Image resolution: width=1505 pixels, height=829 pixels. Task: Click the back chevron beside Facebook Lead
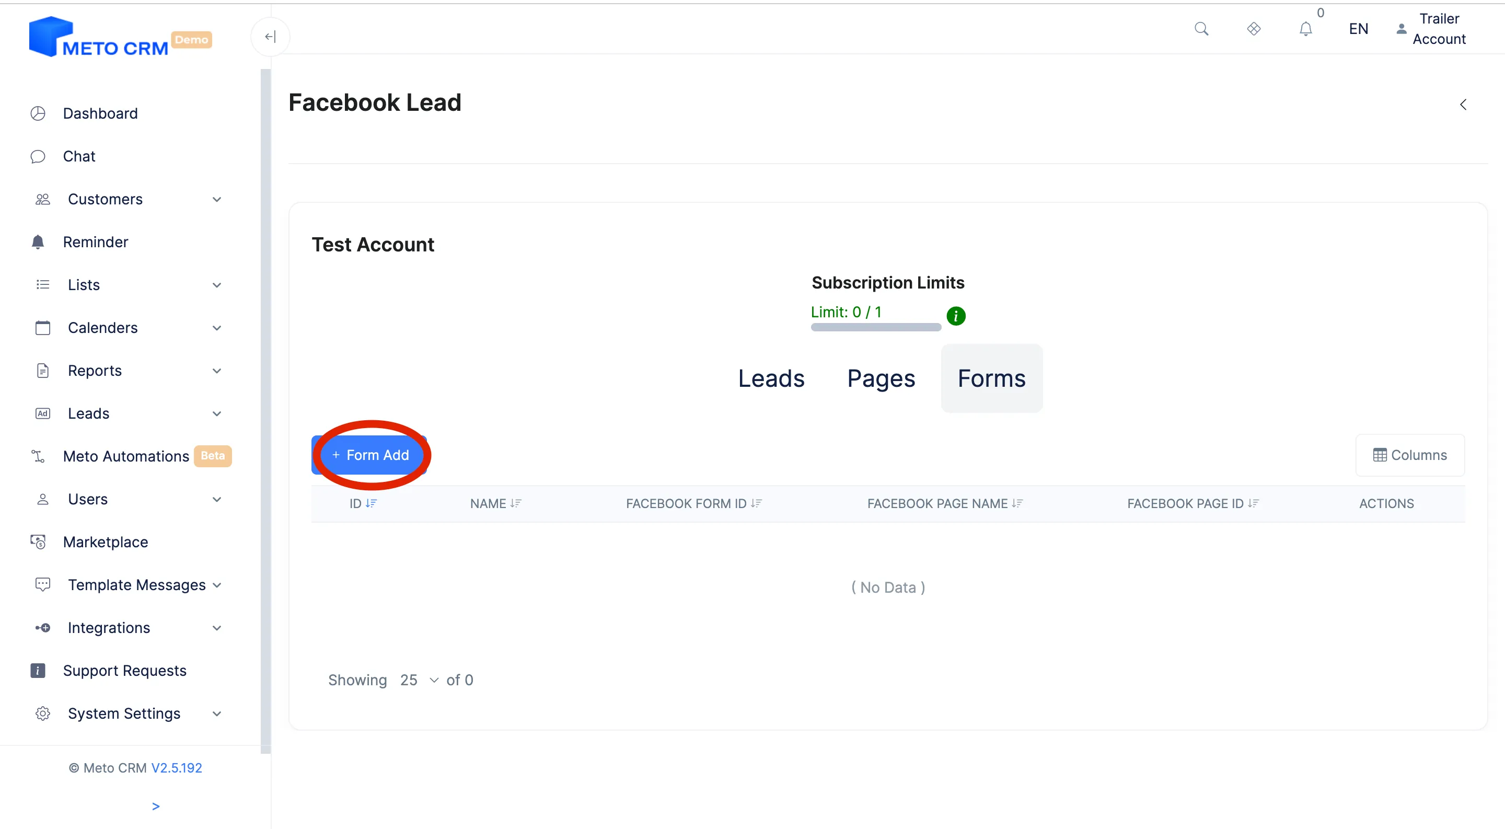tap(1463, 105)
